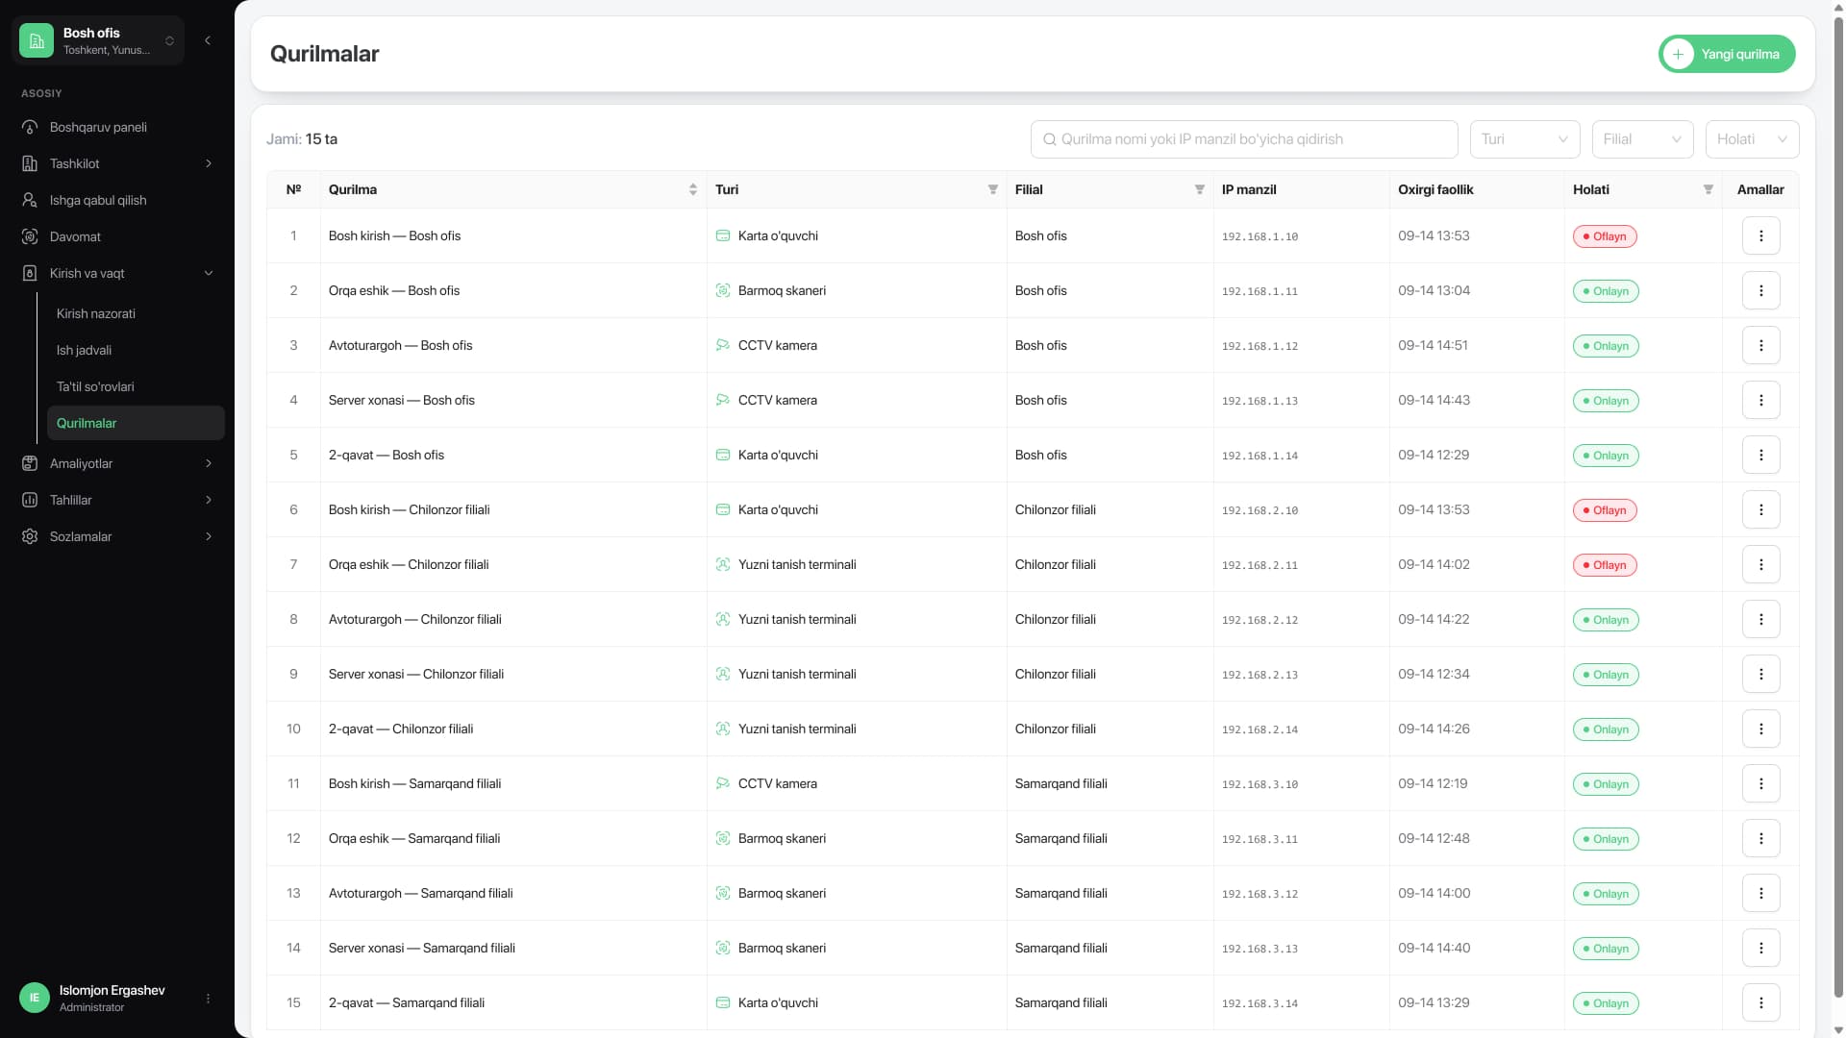Click the IE user avatar
Image resolution: width=1846 pixels, height=1038 pixels.
click(x=35, y=998)
